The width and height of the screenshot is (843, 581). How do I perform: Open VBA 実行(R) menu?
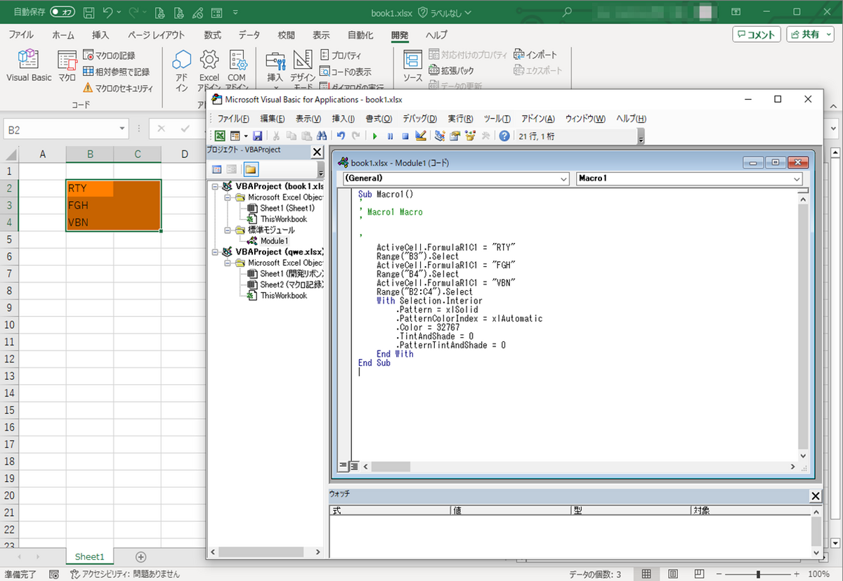[460, 119]
